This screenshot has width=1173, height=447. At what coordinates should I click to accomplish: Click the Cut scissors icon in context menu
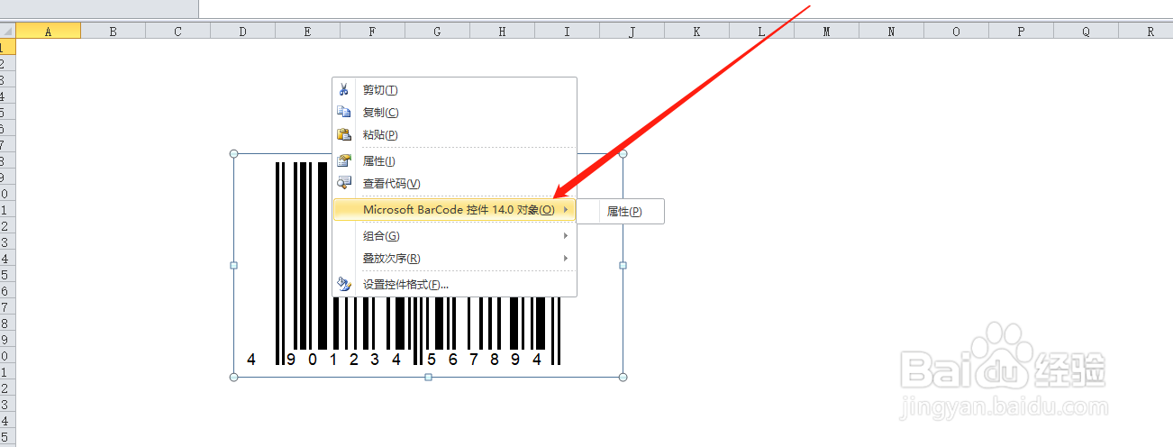pos(343,89)
